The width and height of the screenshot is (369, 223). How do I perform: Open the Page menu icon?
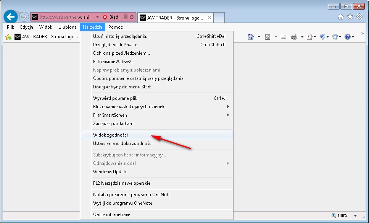(x=310, y=37)
